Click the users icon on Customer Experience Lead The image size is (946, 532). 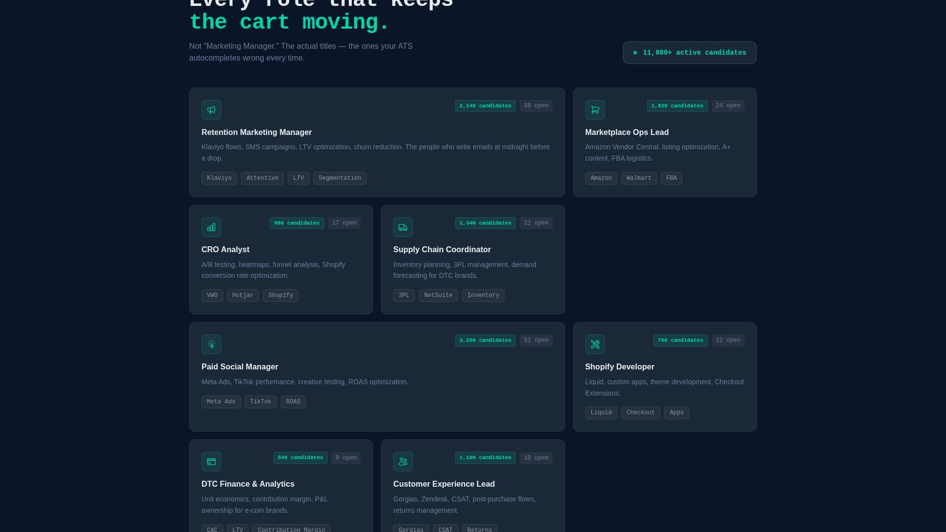click(403, 462)
